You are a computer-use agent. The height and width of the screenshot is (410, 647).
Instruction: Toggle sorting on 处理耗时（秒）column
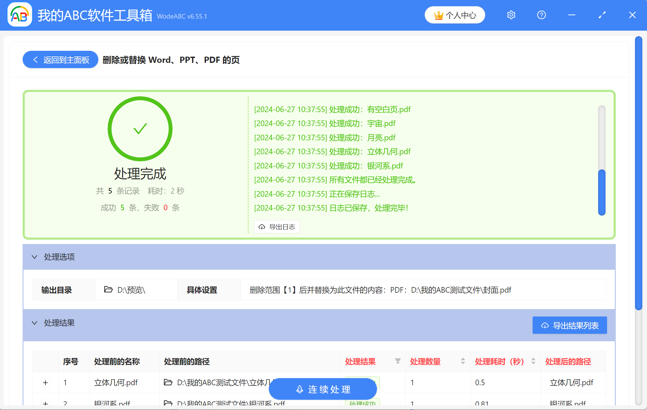pyautogui.click(x=533, y=361)
